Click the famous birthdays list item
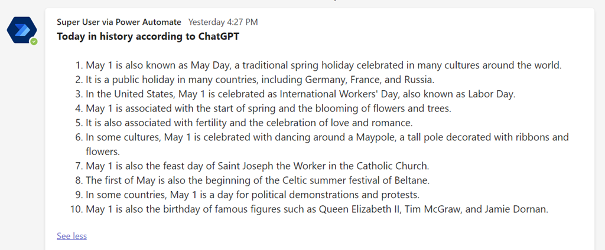The image size is (605, 250). (x=317, y=209)
